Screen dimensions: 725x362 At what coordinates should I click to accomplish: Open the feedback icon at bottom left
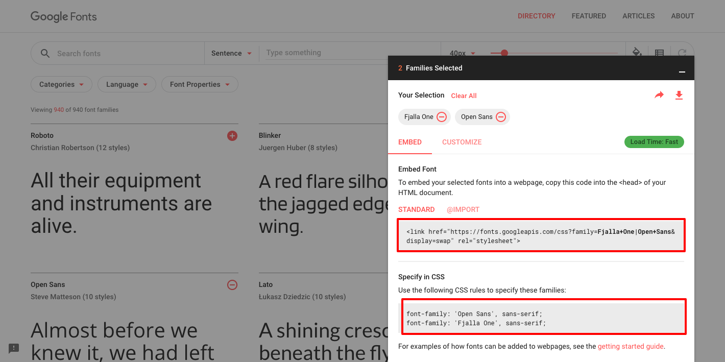tap(14, 348)
